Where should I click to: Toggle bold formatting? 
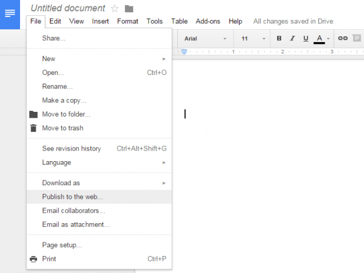(x=279, y=39)
